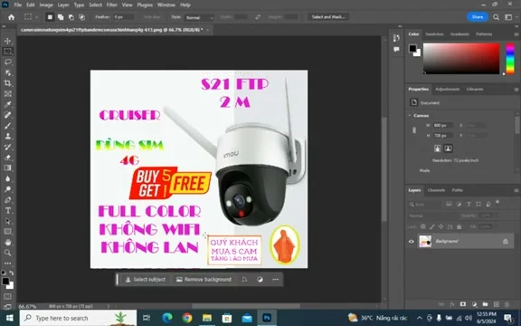Select the Rectangular Marquee tool in toolbar
This screenshot has width=521, height=326.
click(7, 52)
